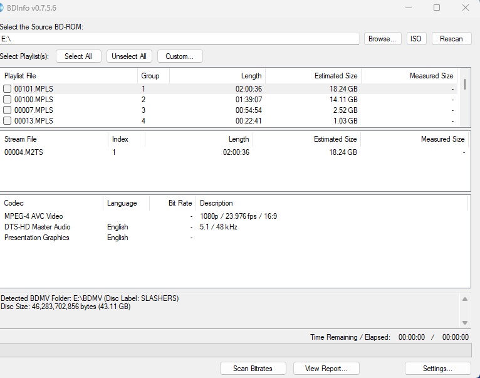
Task: Click the Codec column header
Action: point(52,203)
